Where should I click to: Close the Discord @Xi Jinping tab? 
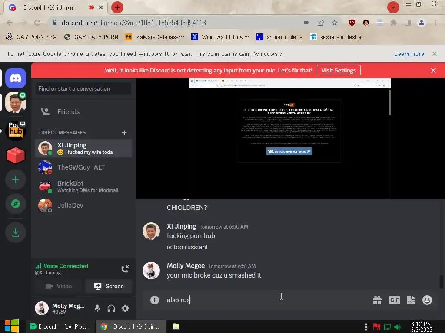[101, 7]
